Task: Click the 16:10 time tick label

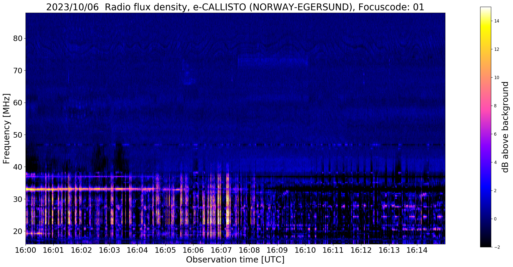Action: point(305,250)
